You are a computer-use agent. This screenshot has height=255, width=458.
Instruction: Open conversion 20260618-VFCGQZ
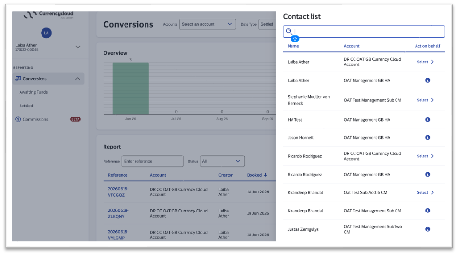[118, 192]
